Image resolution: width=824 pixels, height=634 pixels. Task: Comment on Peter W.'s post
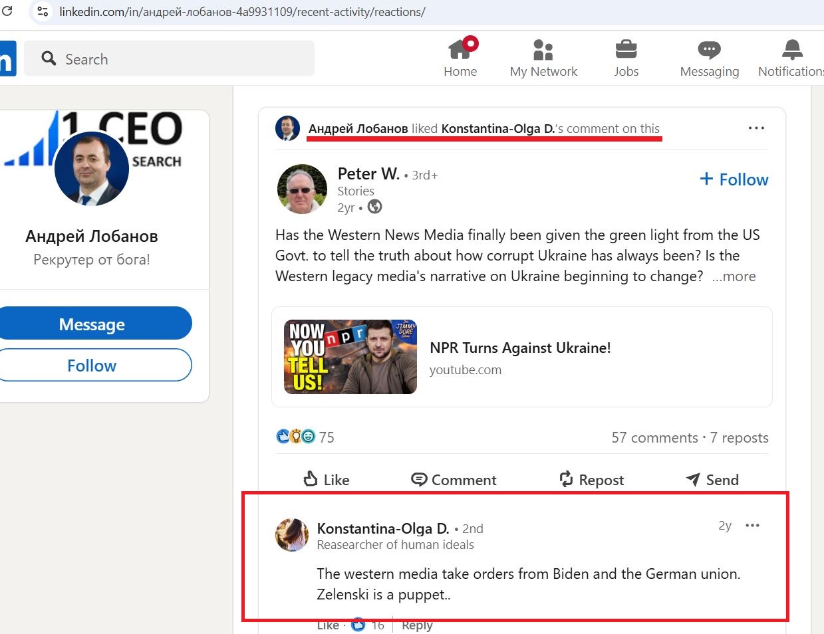[x=454, y=479]
